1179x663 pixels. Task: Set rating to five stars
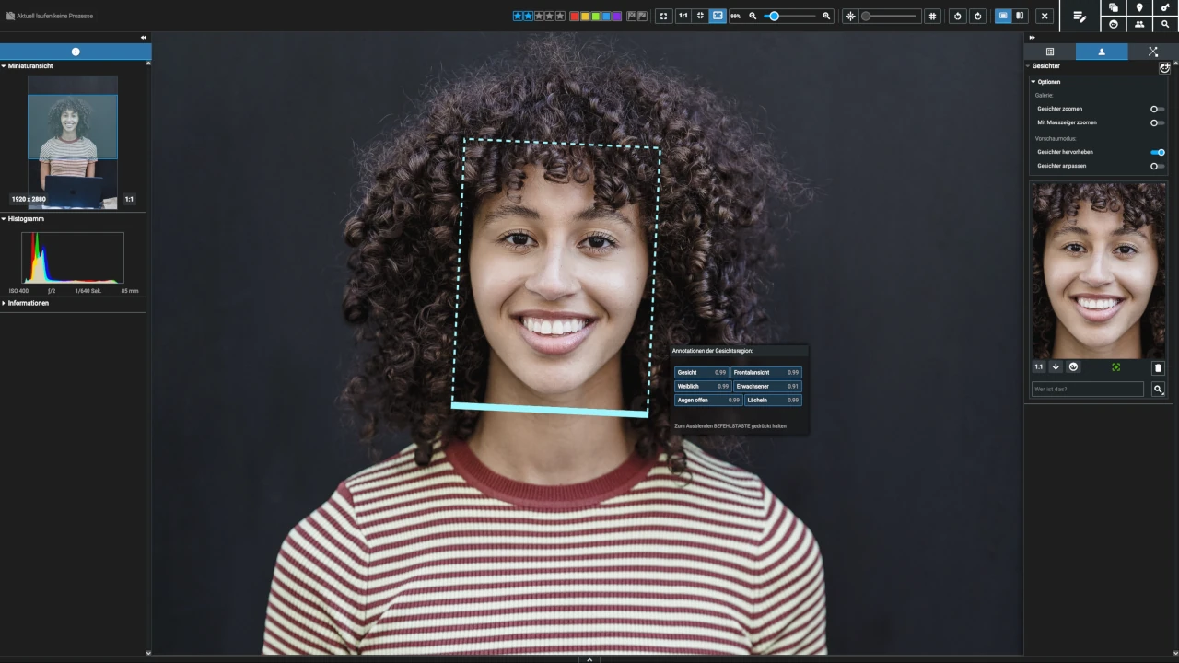tap(560, 16)
